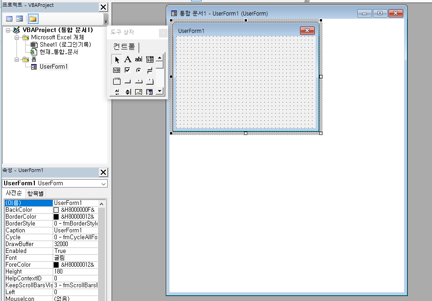
Task: Select the ComboBox control in toolbox
Action: pyautogui.click(x=150, y=59)
